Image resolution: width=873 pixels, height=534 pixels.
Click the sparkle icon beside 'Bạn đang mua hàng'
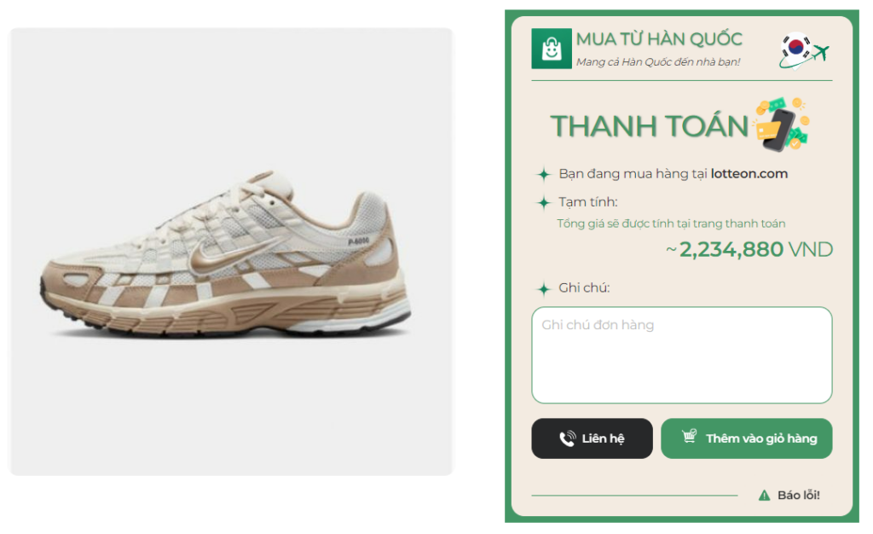[543, 175]
